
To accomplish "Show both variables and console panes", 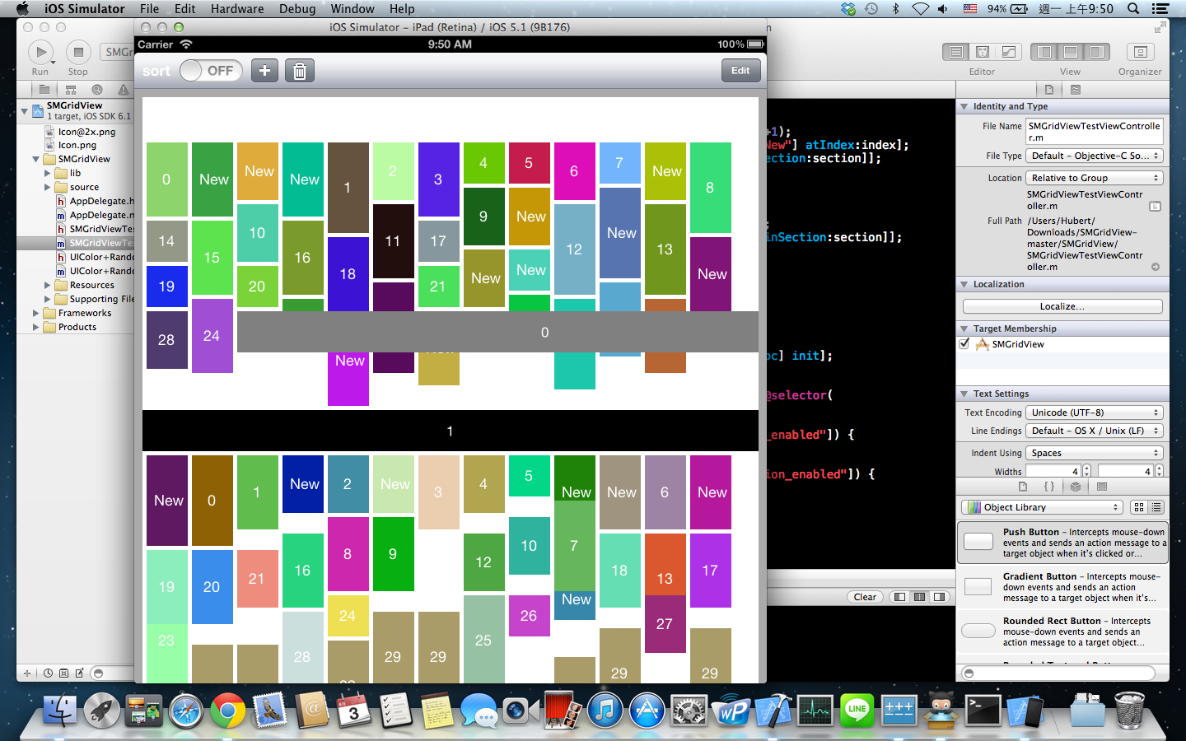I will click(920, 597).
